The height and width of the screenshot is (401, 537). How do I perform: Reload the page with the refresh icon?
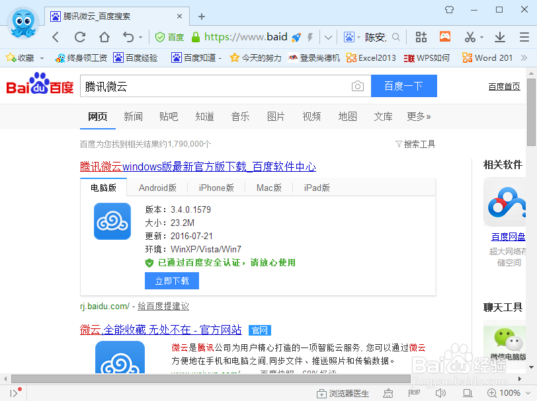tap(80, 37)
